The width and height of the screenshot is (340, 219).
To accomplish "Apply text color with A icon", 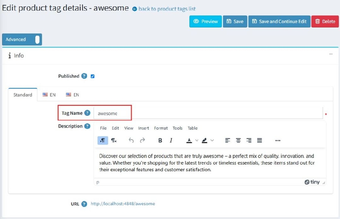I will 189,141.
